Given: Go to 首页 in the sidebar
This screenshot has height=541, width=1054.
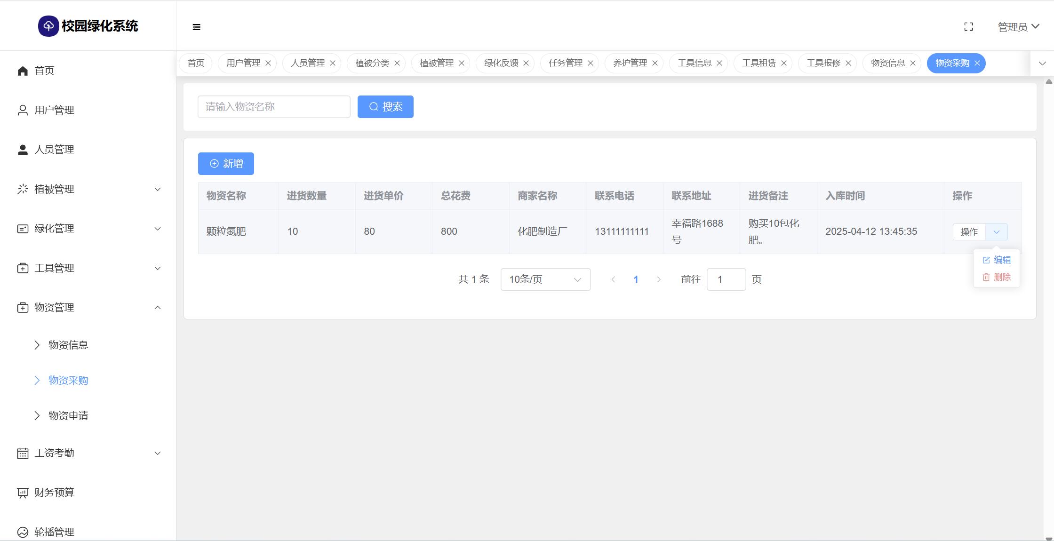Looking at the screenshot, I should pyautogui.click(x=44, y=71).
